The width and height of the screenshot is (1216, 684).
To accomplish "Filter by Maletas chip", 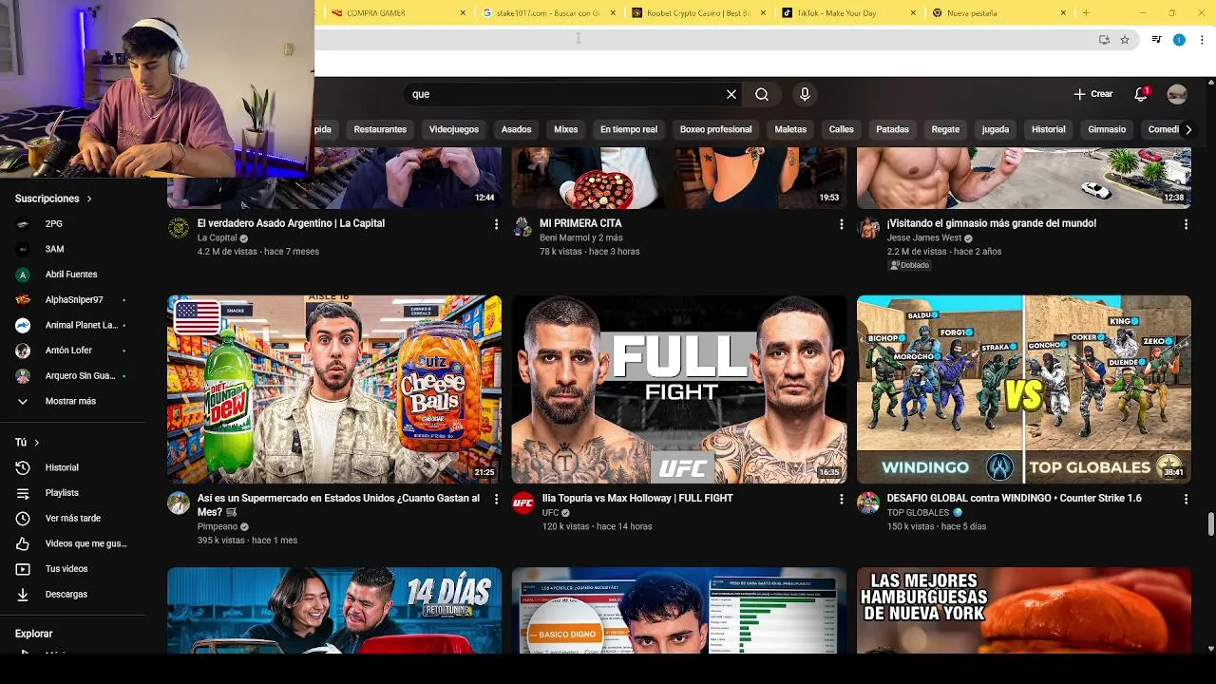I will pos(790,129).
